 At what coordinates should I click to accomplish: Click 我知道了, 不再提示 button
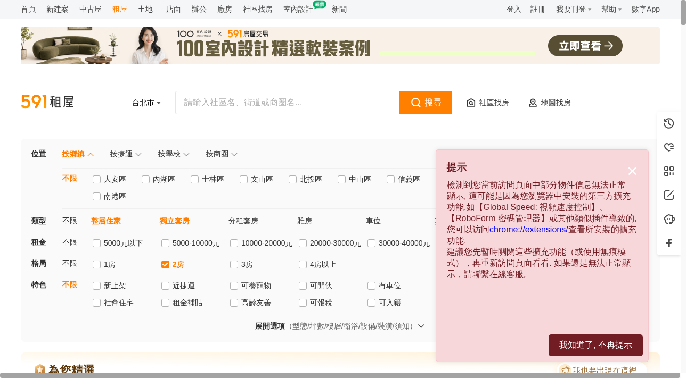pyautogui.click(x=595, y=345)
